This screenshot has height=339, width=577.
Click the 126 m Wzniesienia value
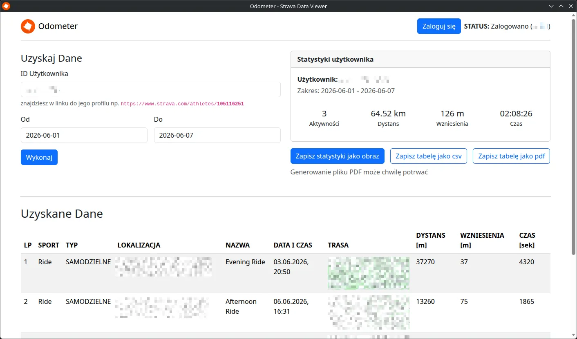[452, 114]
